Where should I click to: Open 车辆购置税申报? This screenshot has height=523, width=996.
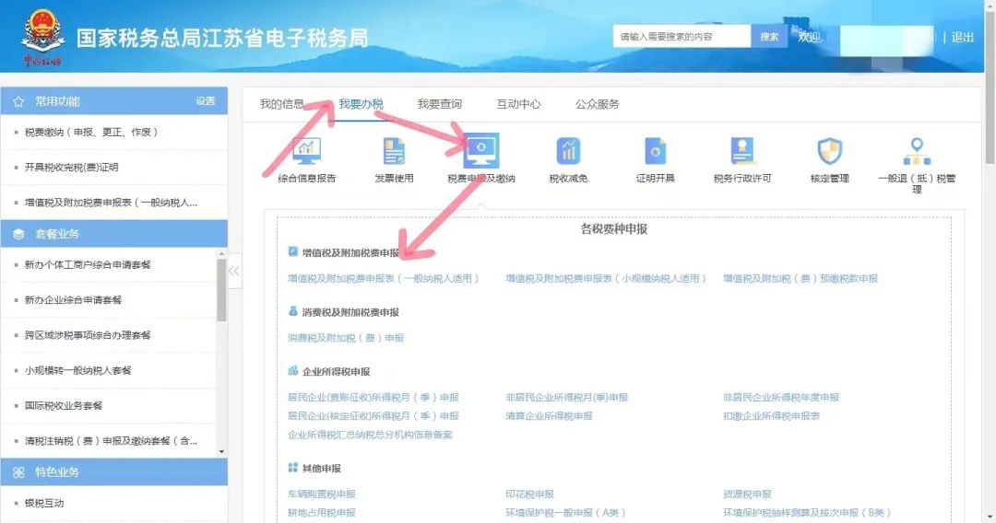coord(322,494)
